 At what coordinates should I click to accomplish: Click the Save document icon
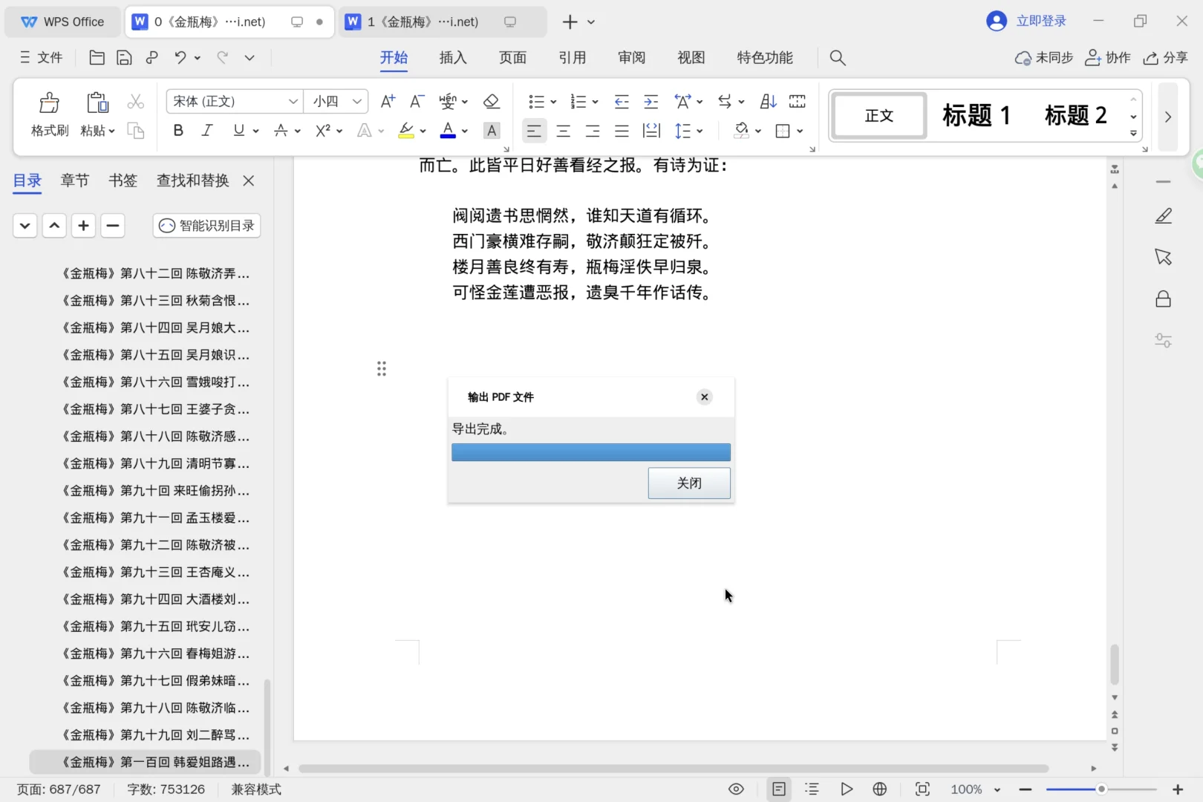(x=124, y=57)
